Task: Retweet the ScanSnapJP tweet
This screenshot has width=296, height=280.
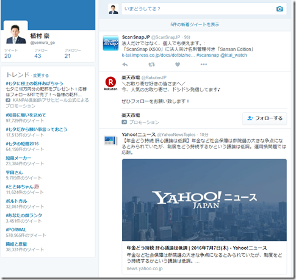Action: point(151,65)
